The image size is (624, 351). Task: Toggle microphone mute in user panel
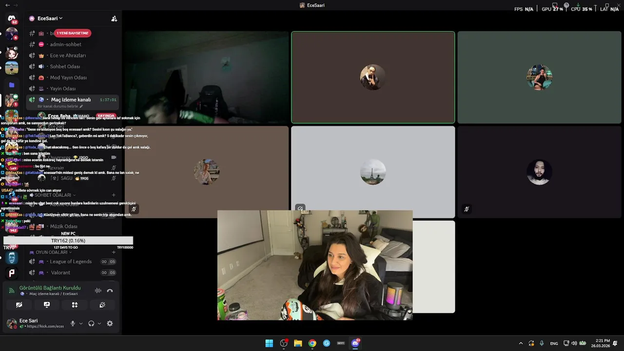point(73,323)
